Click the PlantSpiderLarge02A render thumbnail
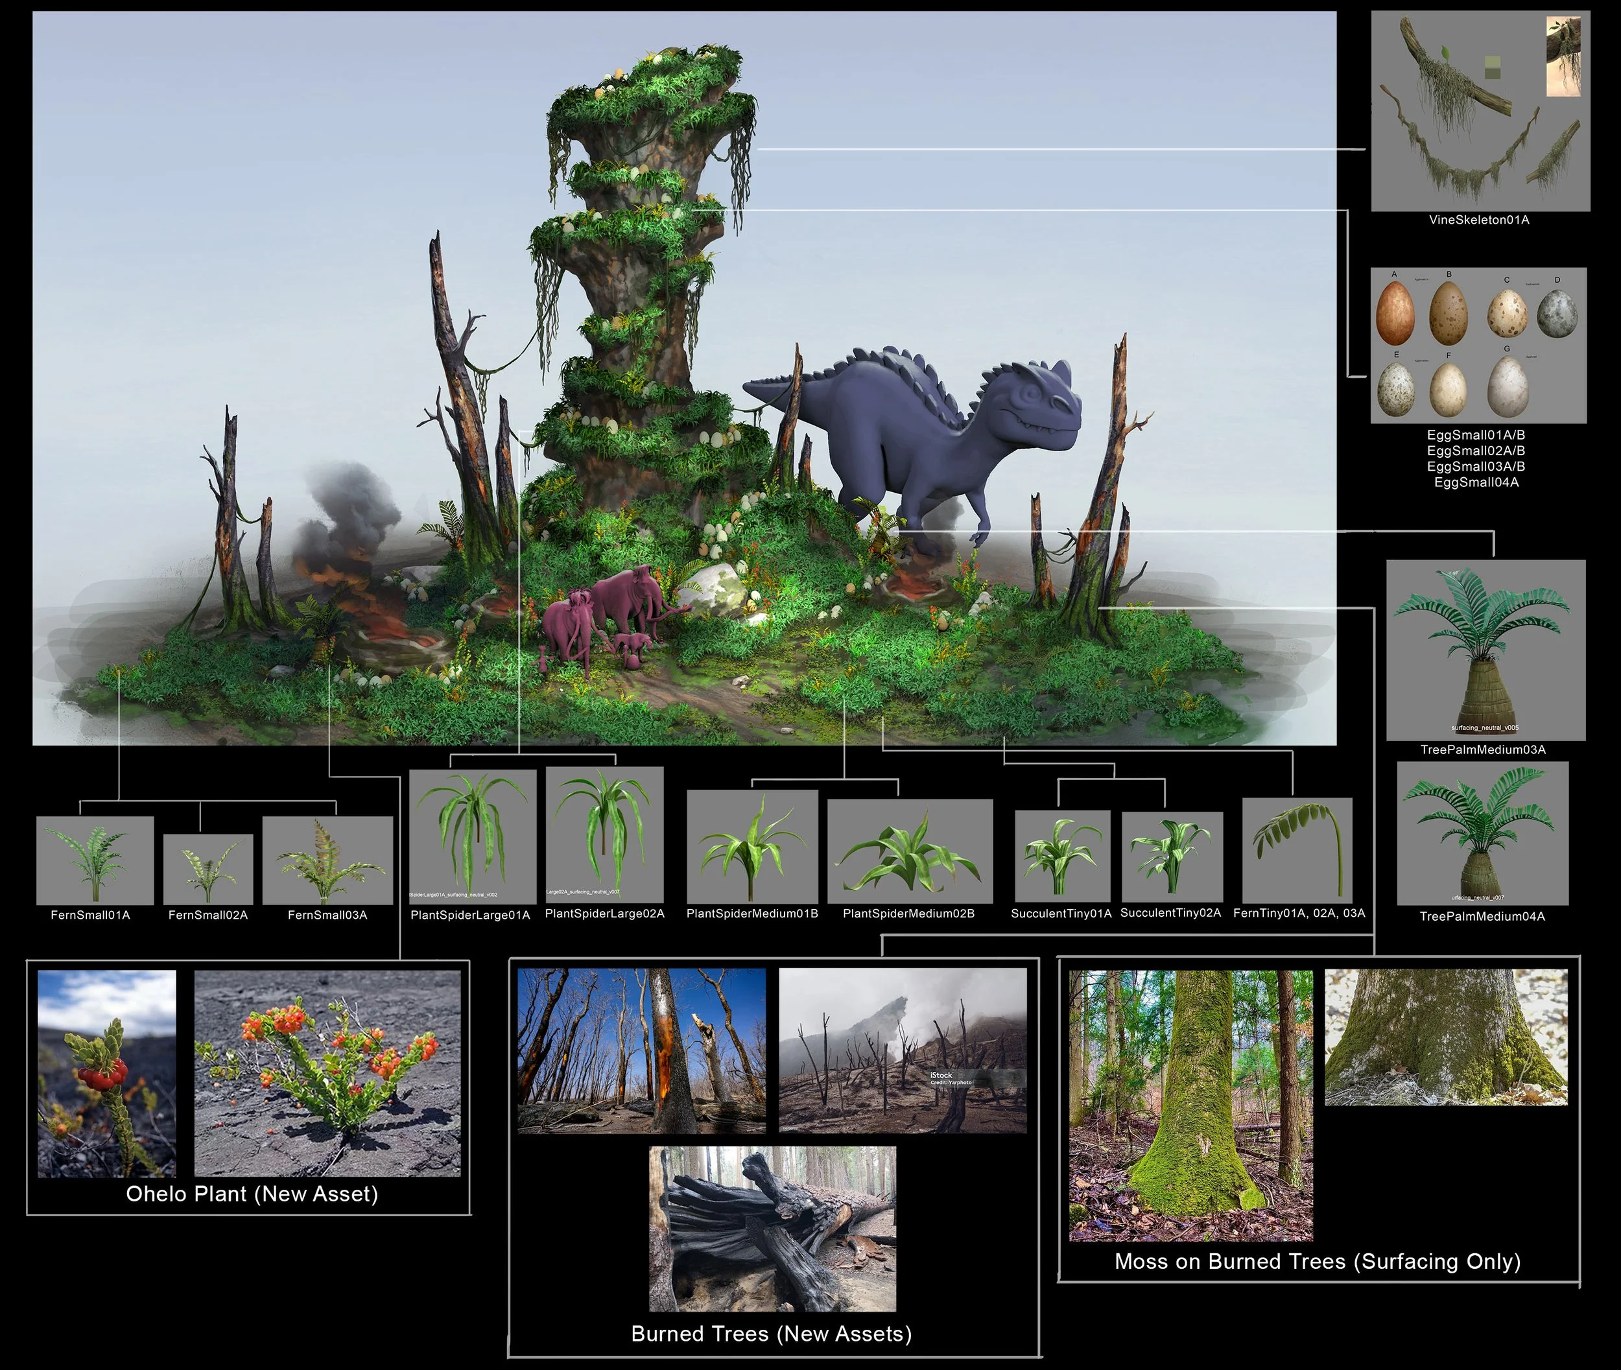This screenshot has width=1621, height=1370. tap(605, 835)
